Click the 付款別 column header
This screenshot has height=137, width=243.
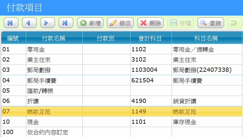(x=106, y=38)
